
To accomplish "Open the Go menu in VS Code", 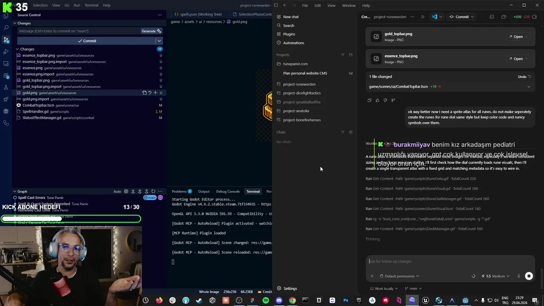I will tap(67, 5).
